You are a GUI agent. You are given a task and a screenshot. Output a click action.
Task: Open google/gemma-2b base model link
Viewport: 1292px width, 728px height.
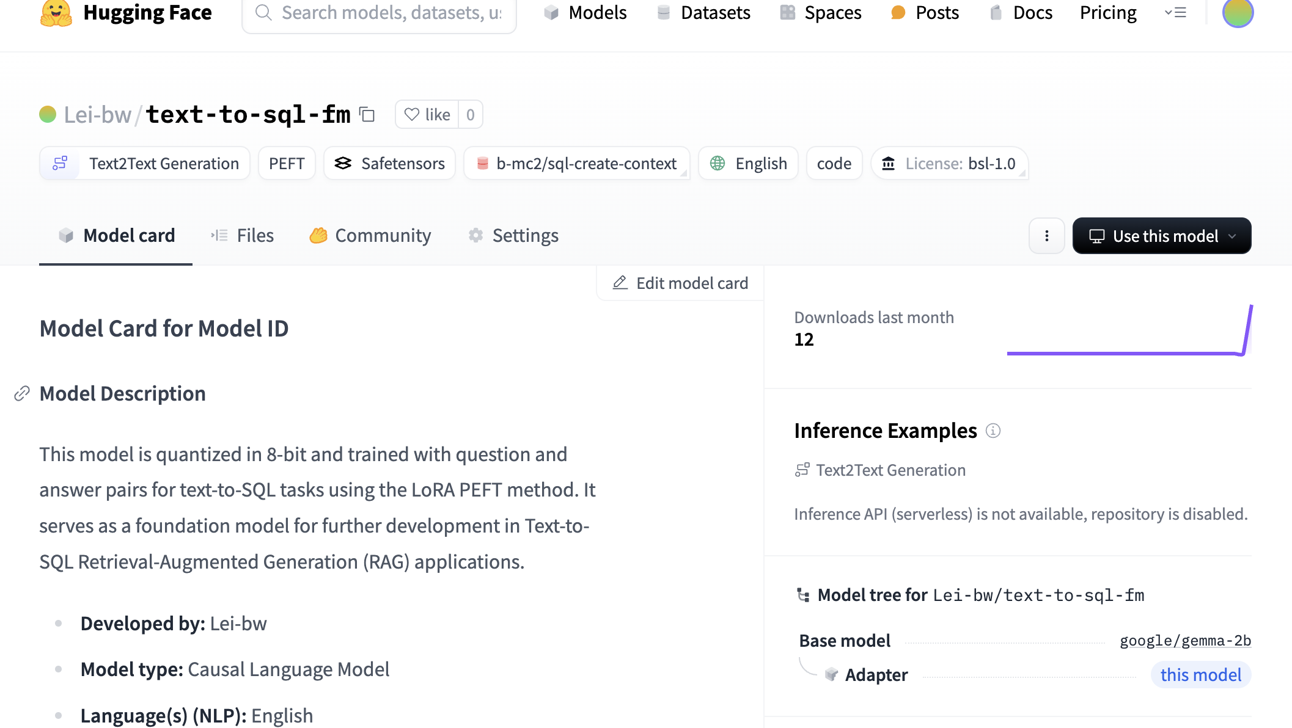pos(1185,640)
